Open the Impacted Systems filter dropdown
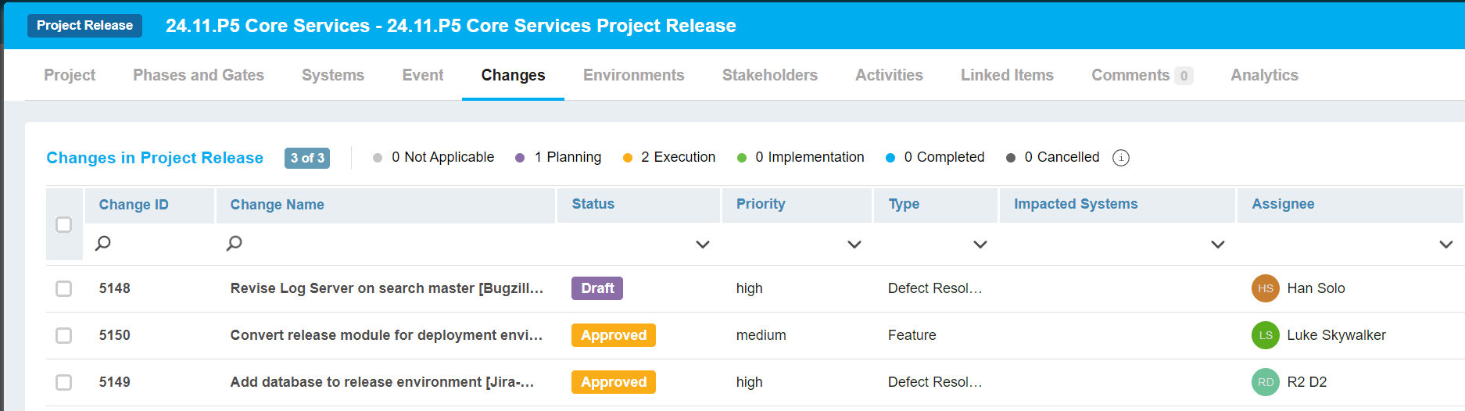This screenshot has width=1465, height=411. pyautogui.click(x=1217, y=245)
